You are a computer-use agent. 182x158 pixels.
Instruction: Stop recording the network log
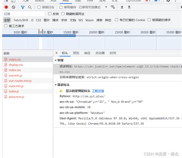(x=6, y=7)
